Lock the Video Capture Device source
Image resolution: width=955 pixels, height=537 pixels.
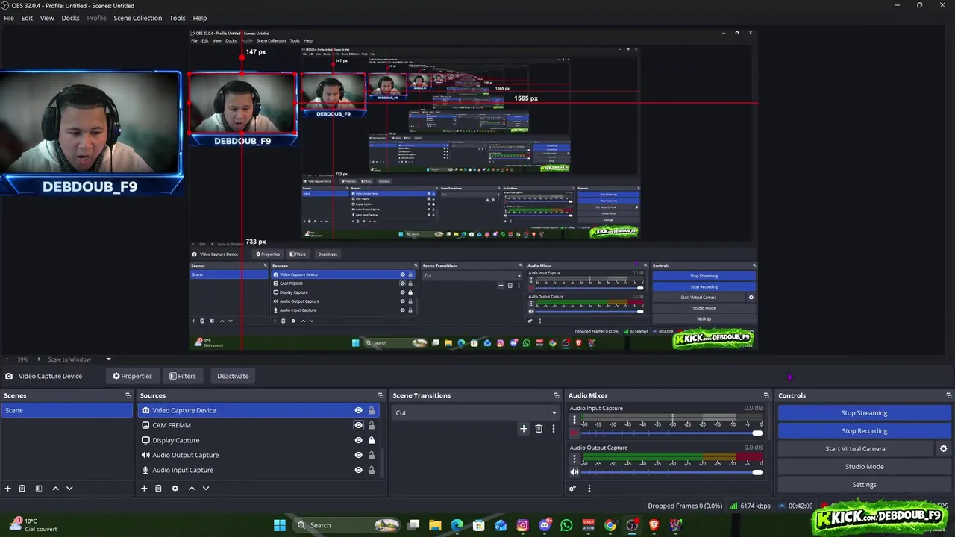click(372, 410)
